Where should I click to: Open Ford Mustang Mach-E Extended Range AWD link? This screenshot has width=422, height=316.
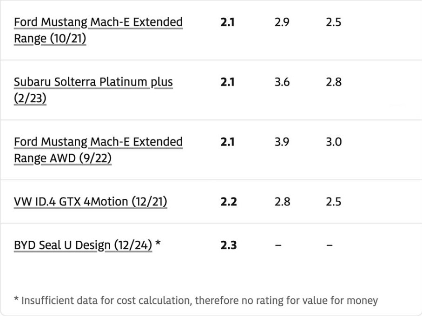[98, 150]
